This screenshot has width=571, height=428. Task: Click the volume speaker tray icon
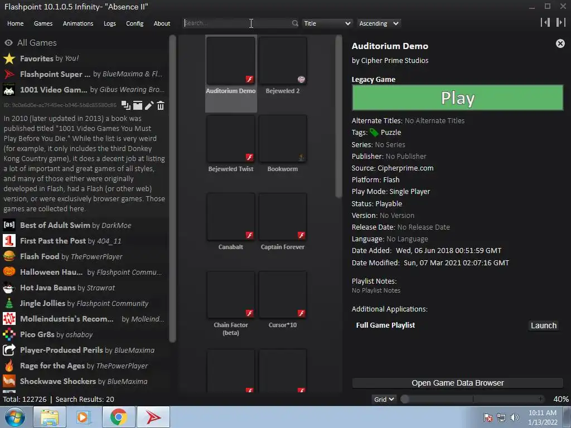point(514,417)
